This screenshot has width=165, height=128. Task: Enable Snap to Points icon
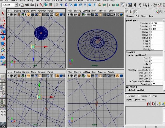click(71, 5)
